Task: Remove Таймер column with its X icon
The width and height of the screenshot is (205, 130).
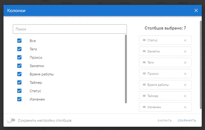Action: pos(185,96)
